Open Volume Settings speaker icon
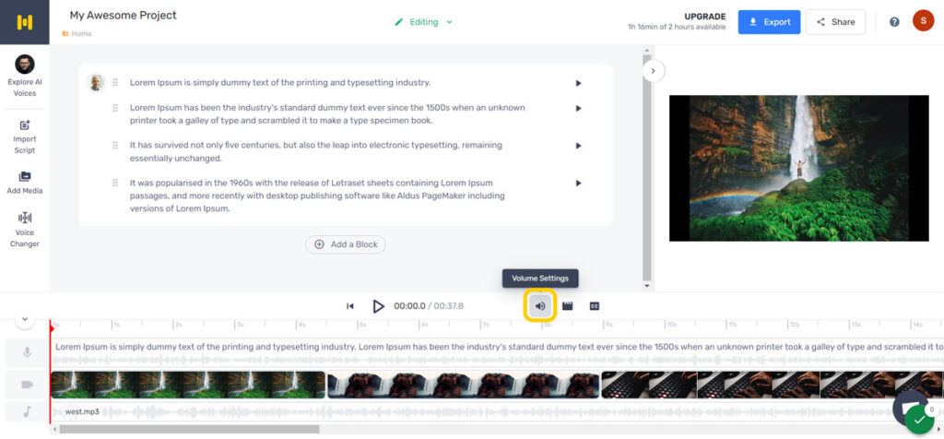This screenshot has height=439, width=944. tap(540, 306)
